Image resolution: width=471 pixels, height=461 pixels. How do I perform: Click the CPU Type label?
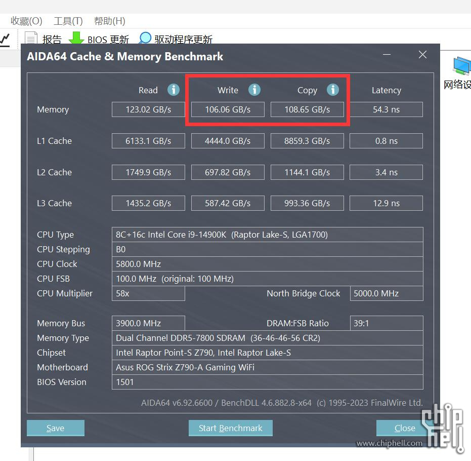coord(56,235)
